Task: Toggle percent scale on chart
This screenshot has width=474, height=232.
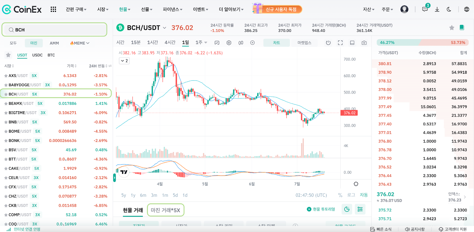Action: [x=340, y=195]
